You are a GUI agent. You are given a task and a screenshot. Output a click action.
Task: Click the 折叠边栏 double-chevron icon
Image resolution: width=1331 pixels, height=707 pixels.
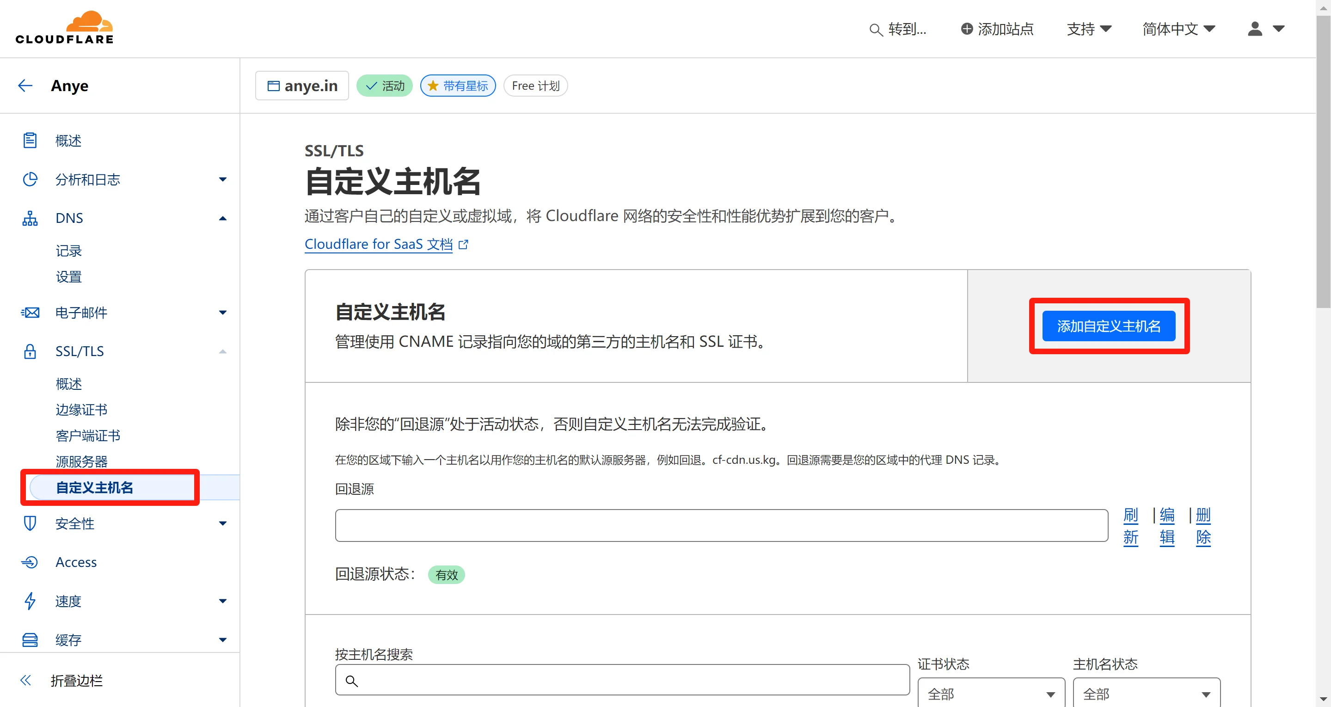[25, 680]
